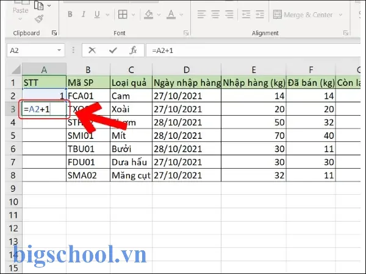The height and width of the screenshot is (274, 366).
Task: Click the Loại quả header cell
Action: point(131,82)
